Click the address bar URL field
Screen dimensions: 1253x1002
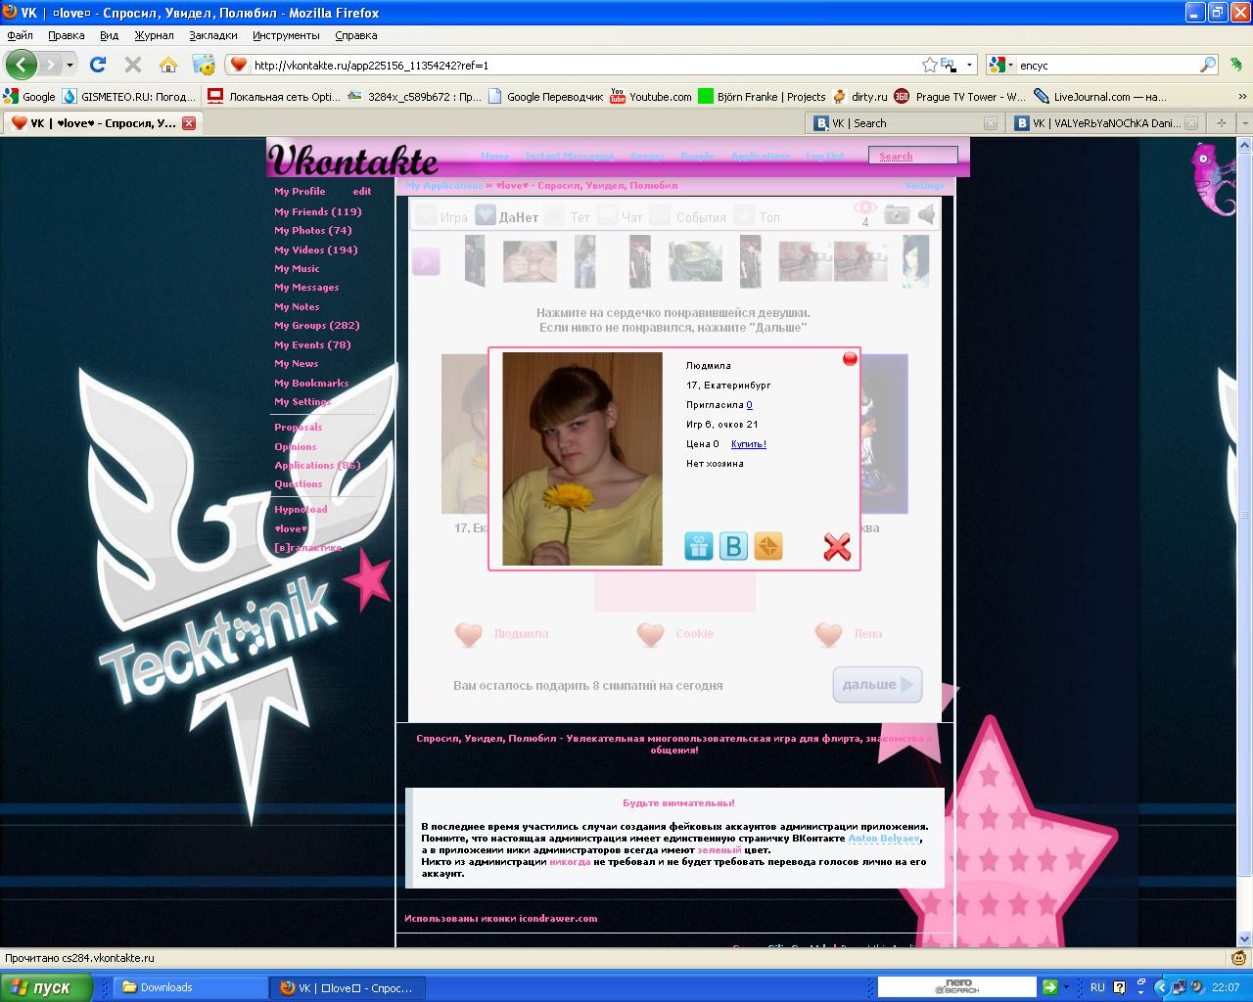pyautogui.click(x=585, y=66)
